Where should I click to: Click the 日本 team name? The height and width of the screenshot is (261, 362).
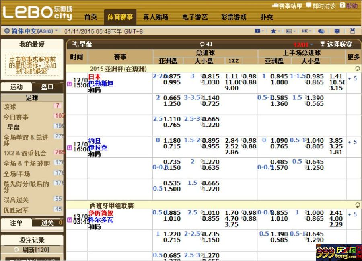(x=95, y=77)
